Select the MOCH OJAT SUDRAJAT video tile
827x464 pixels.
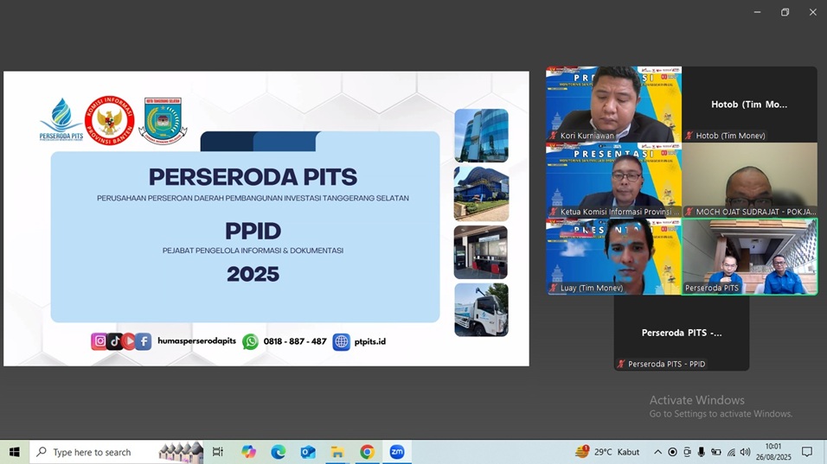(x=749, y=180)
